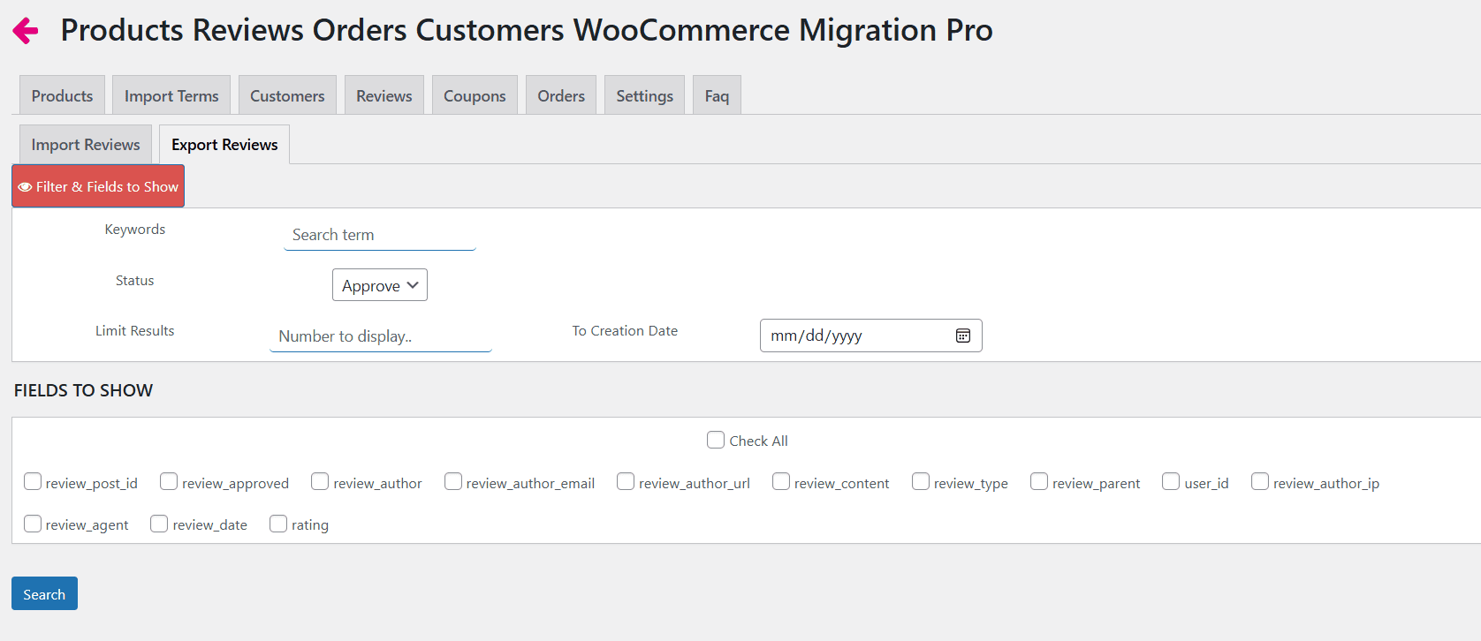Image resolution: width=1481 pixels, height=641 pixels.
Task: Tick the review_author_email checkbox
Action: click(453, 481)
